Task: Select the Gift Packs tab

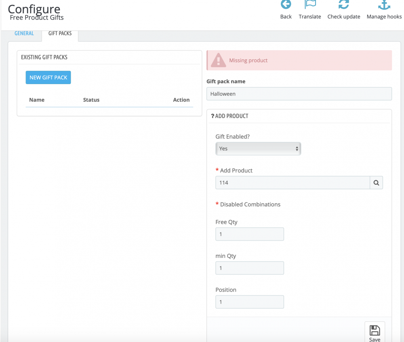Action: [60, 34]
